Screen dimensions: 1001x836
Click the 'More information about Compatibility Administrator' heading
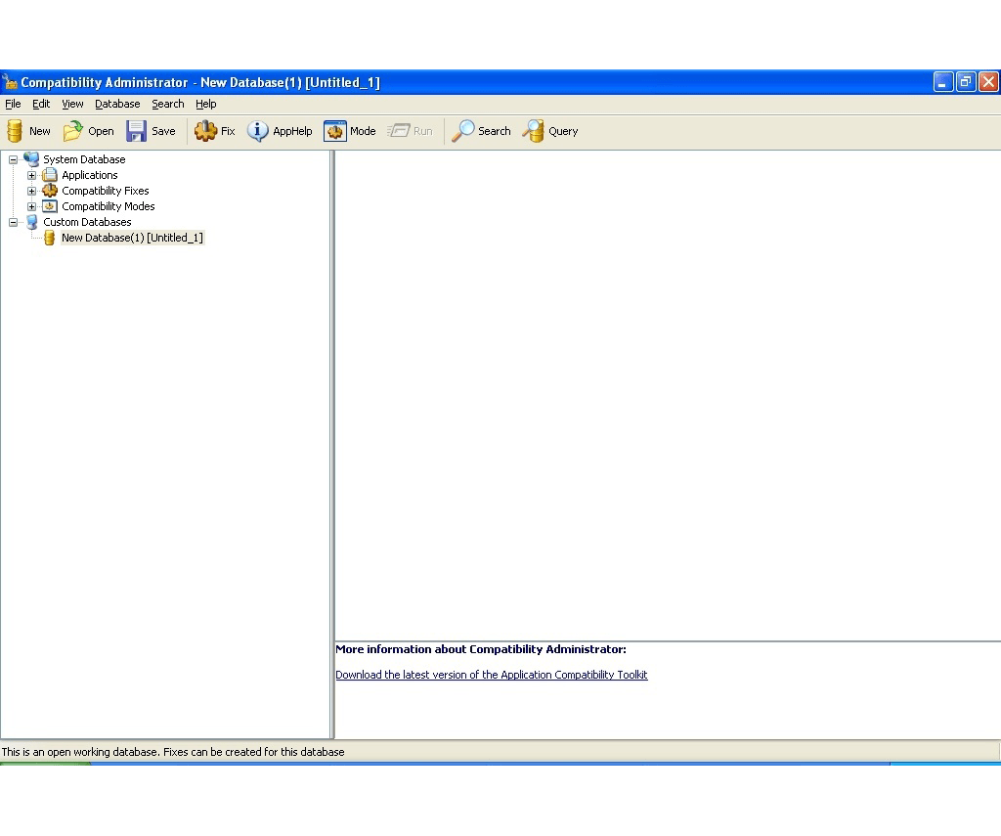coord(481,649)
